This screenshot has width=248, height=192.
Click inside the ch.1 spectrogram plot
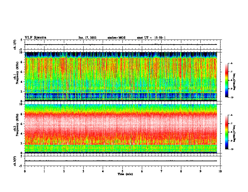click(121, 77)
